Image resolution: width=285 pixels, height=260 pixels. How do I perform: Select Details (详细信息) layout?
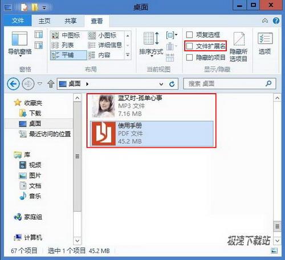[x=105, y=45]
